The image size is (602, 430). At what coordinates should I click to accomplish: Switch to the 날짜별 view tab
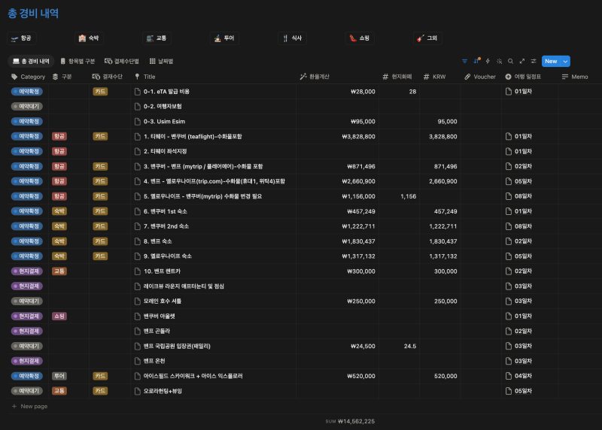click(161, 61)
